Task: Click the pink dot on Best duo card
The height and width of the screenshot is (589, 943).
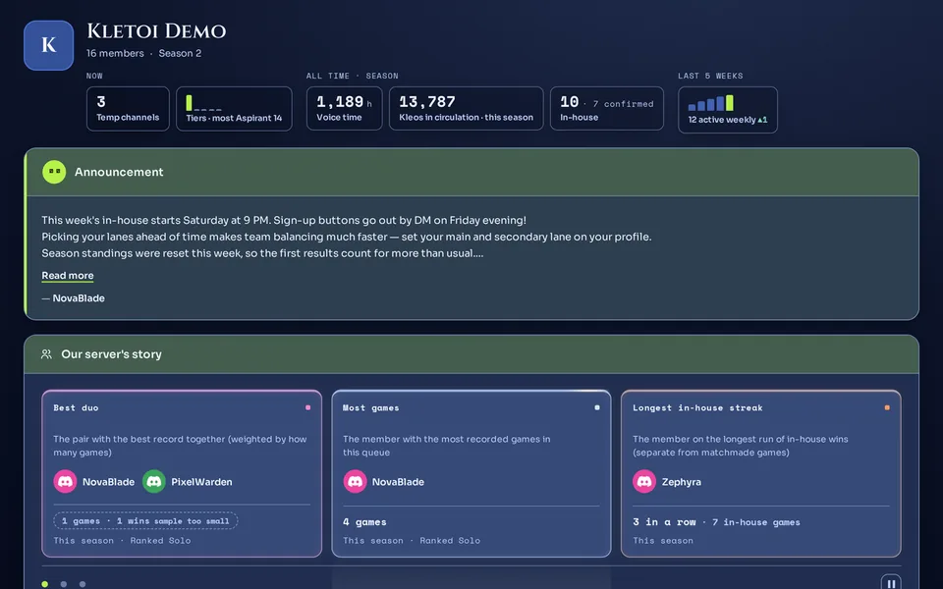Action: [x=307, y=407]
